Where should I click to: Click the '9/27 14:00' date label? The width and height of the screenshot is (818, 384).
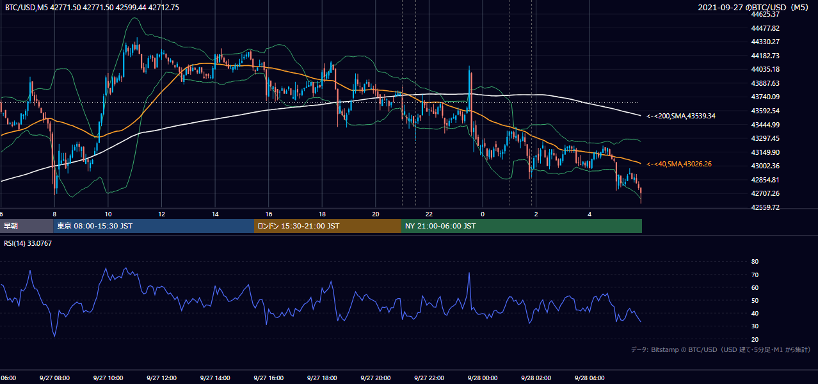pos(215,378)
